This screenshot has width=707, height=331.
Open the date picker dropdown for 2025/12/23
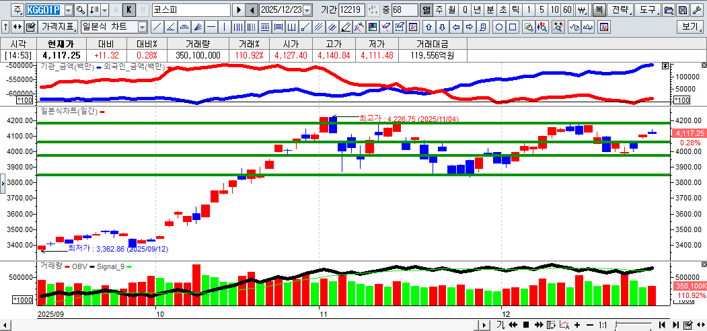click(x=307, y=10)
